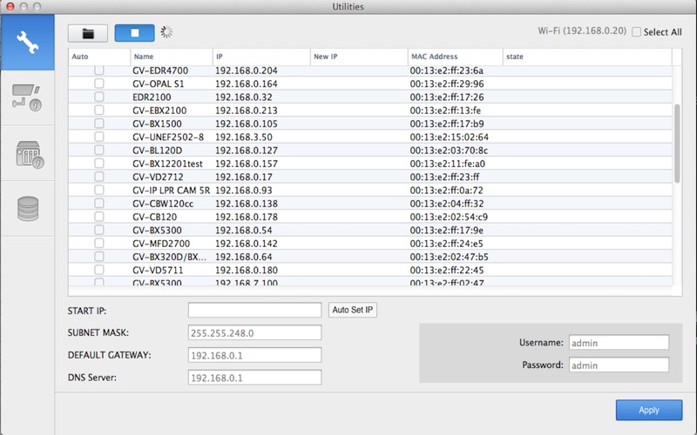Click the folder icon button
This screenshot has width=697, height=435.
(x=88, y=33)
